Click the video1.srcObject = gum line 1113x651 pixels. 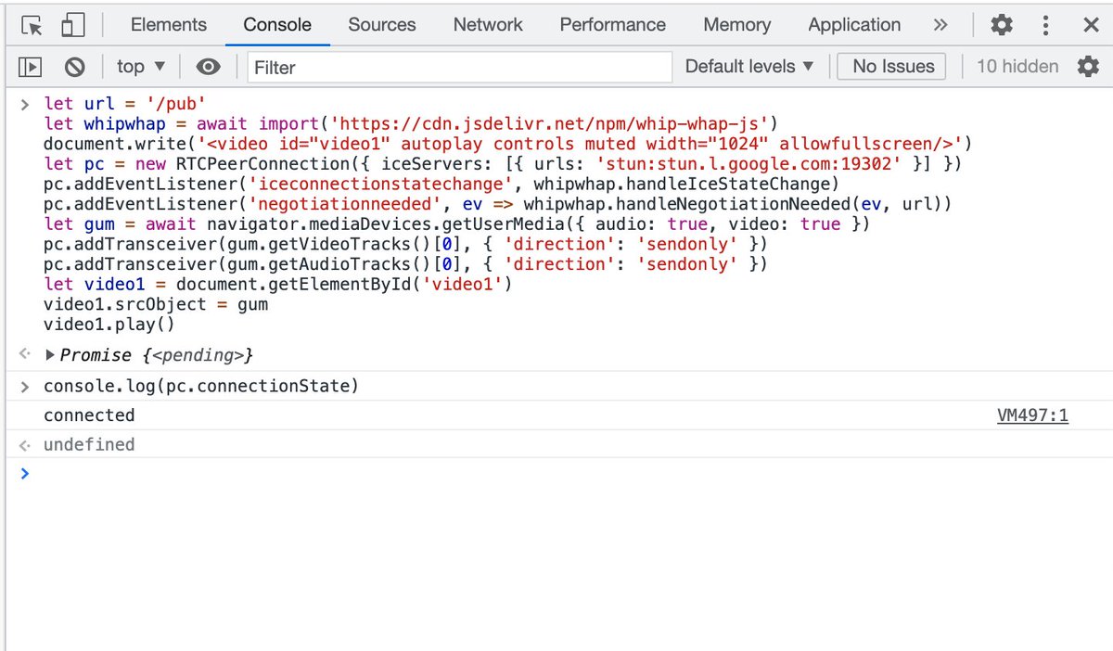pos(156,304)
